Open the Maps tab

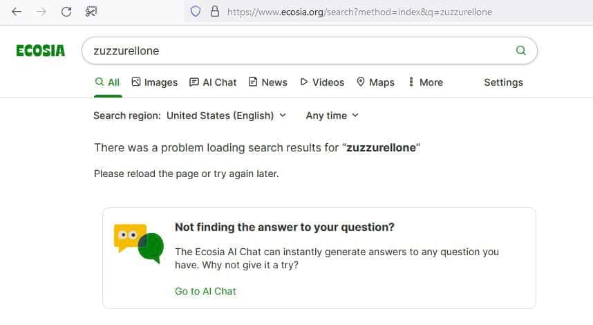point(375,82)
